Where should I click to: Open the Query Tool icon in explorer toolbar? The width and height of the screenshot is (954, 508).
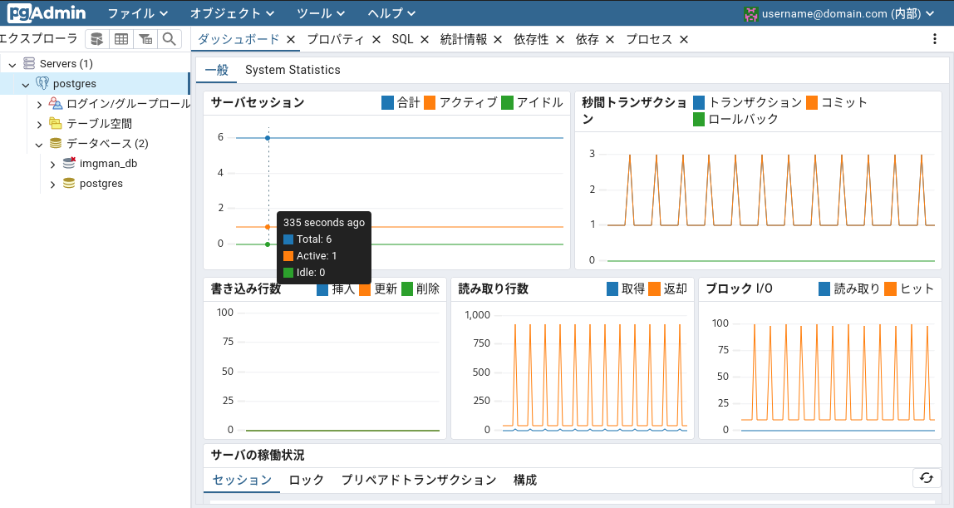pos(97,39)
